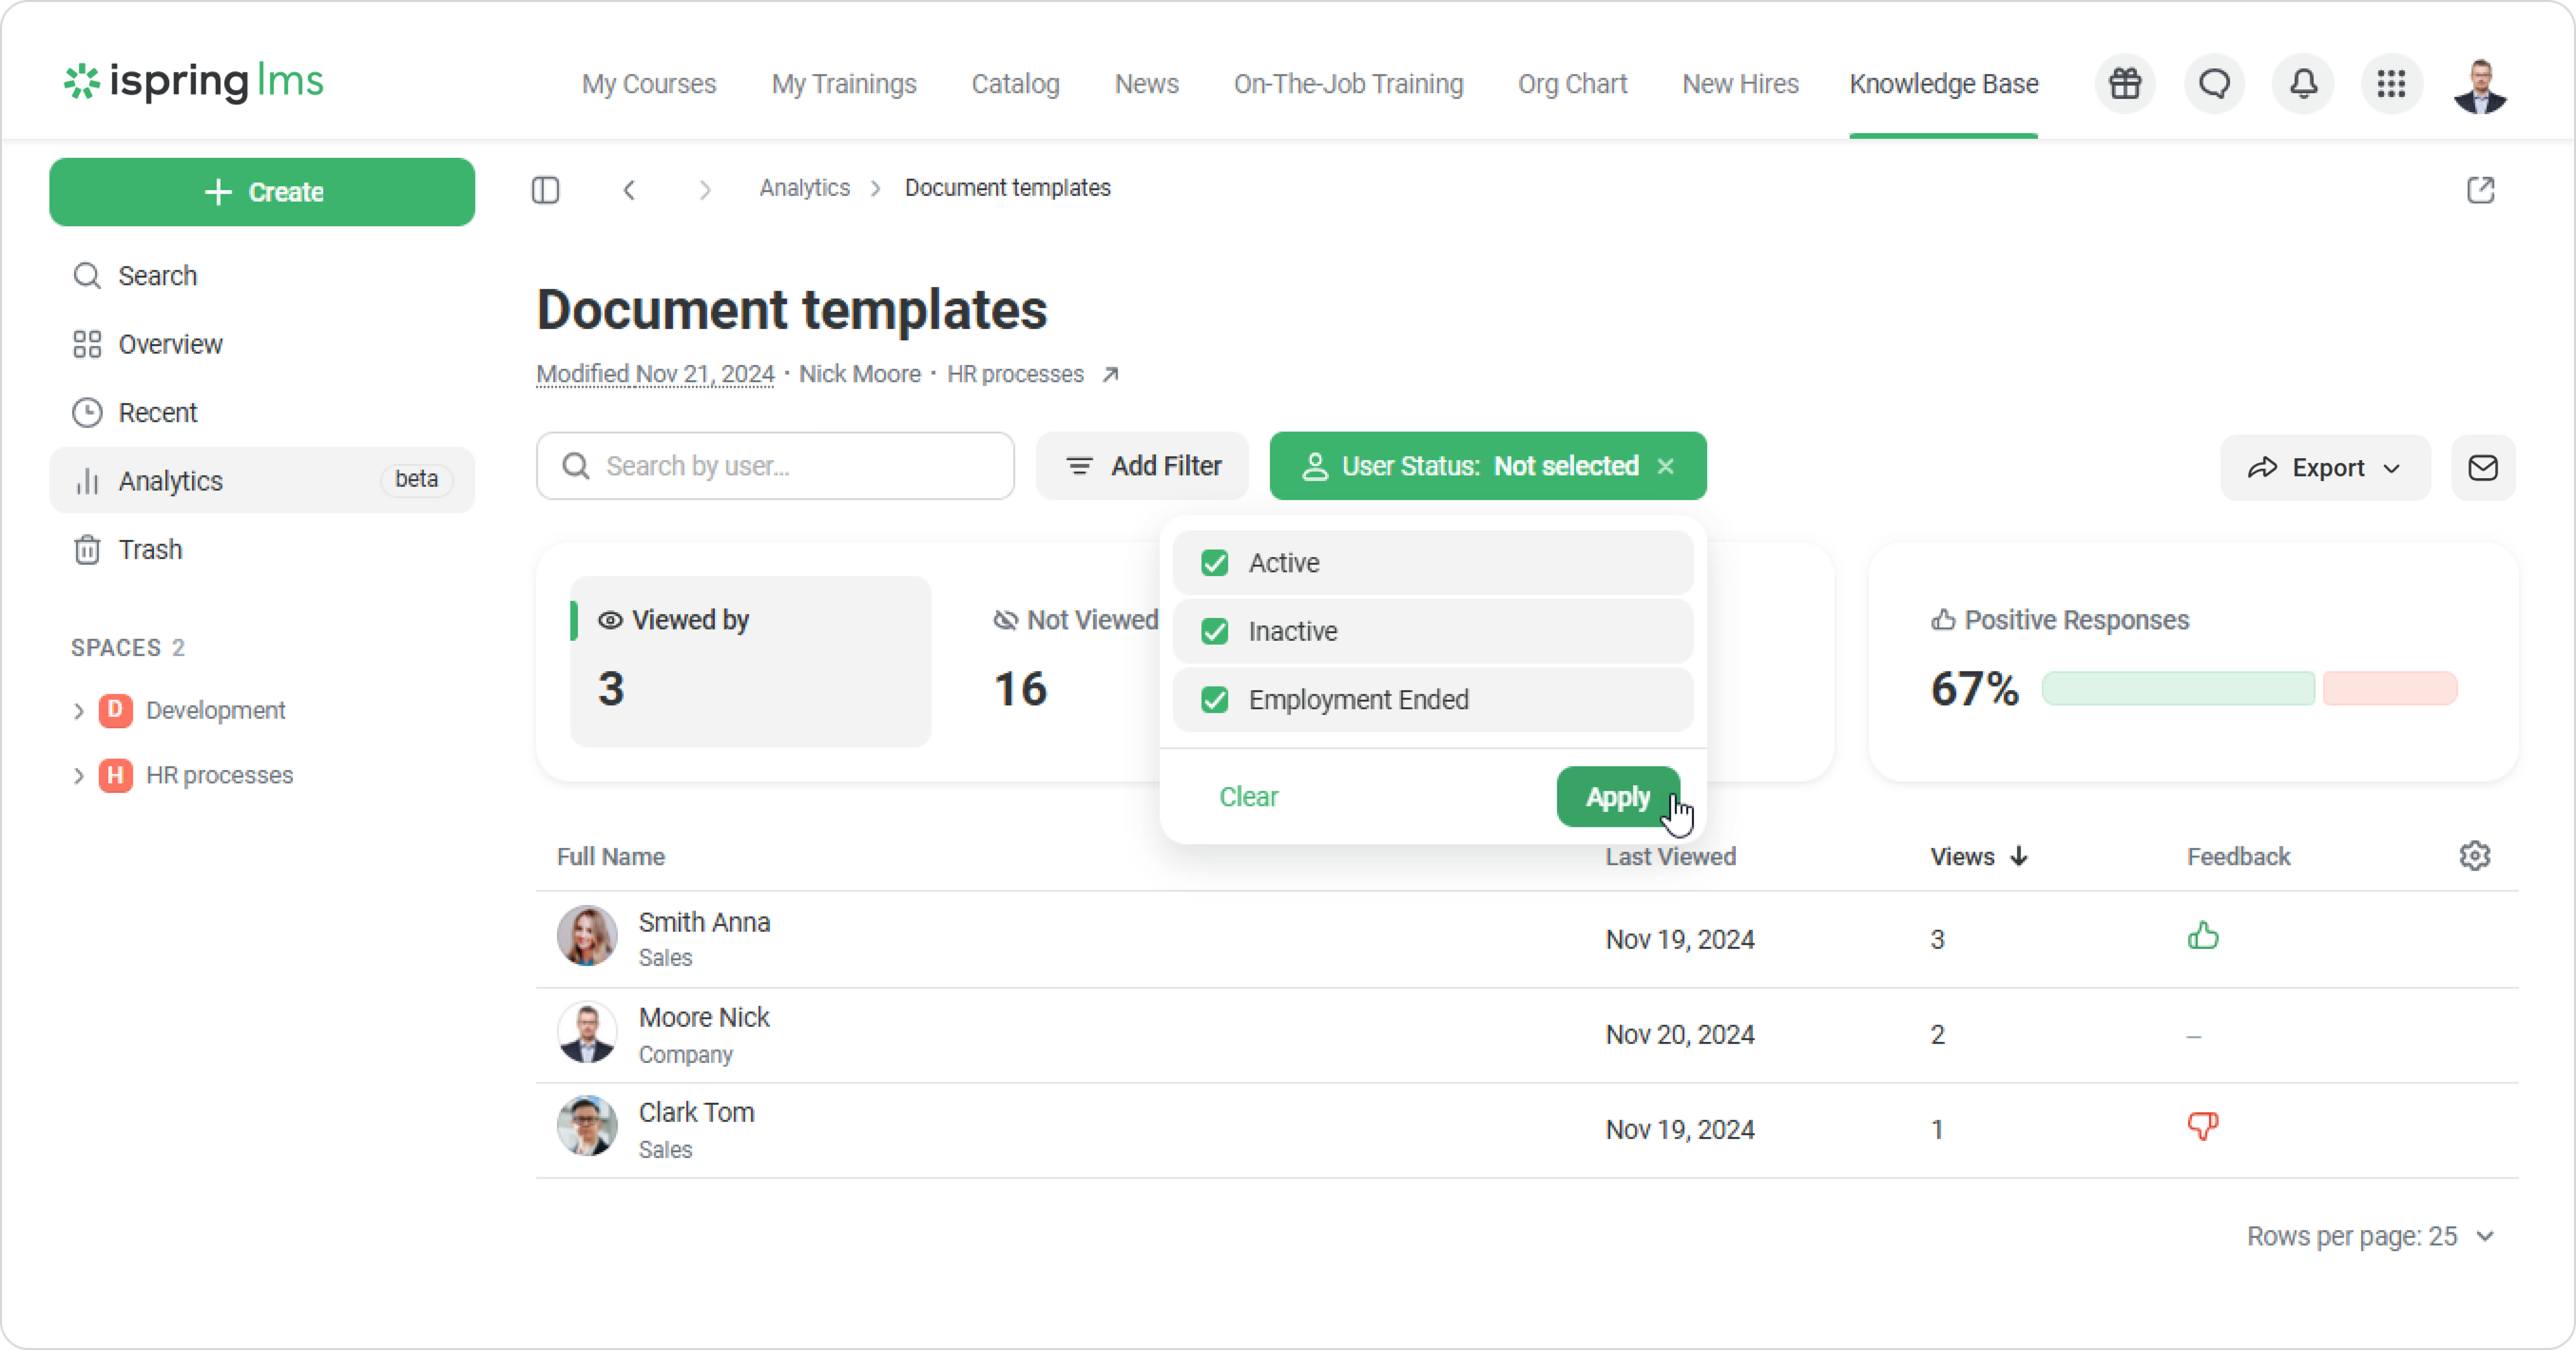Apply the user status filter
This screenshot has width=2576, height=1350.
pyautogui.click(x=1617, y=797)
